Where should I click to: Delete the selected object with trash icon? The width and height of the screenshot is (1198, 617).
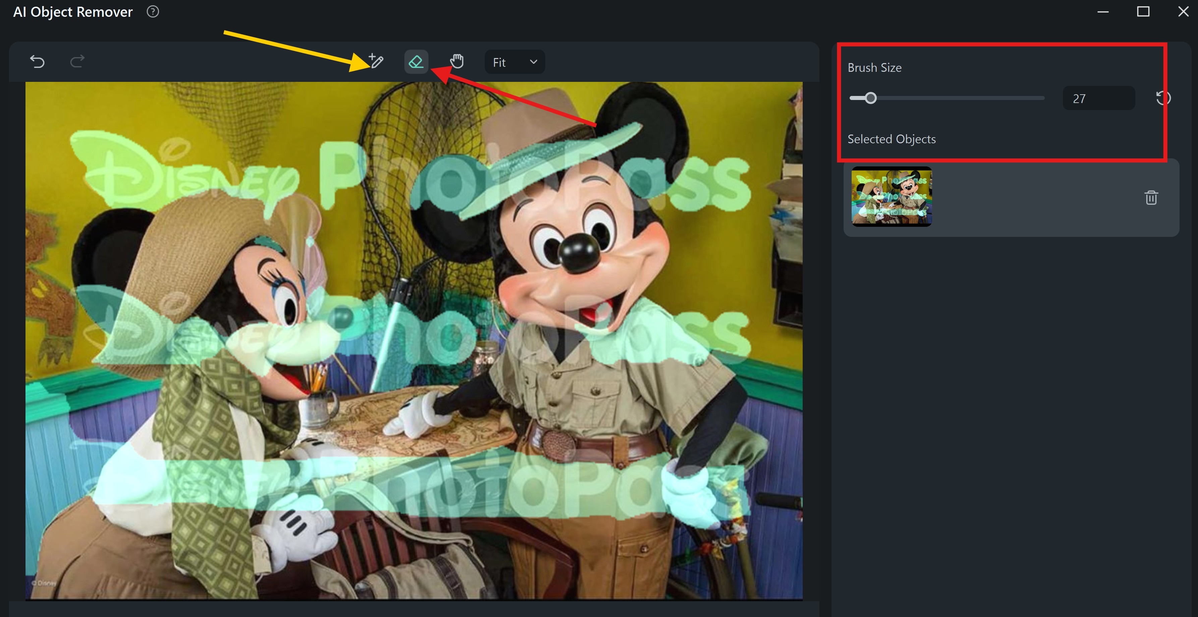(x=1151, y=198)
